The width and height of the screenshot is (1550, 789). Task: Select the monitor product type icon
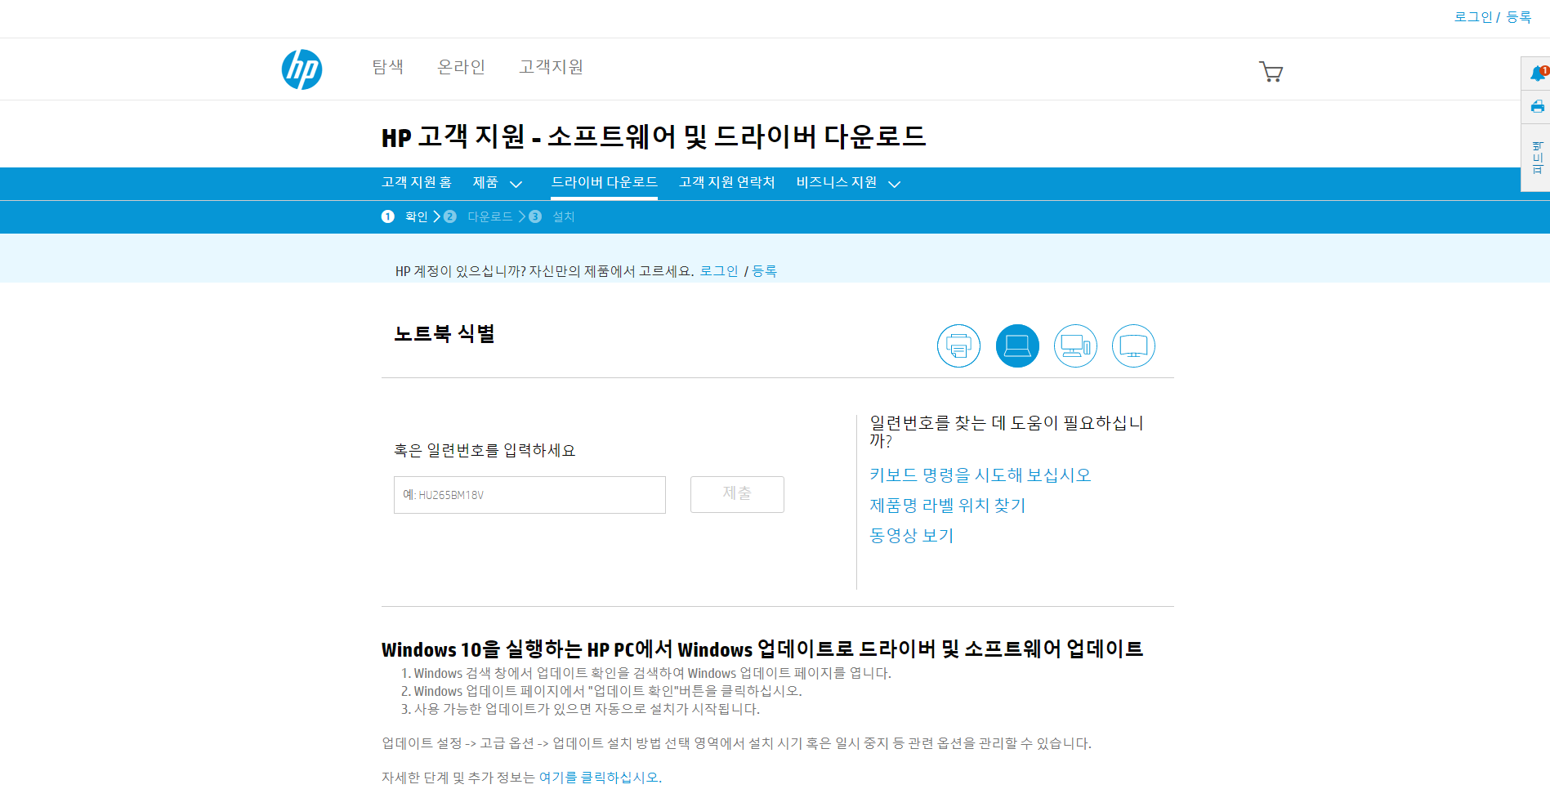point(1133,346)
